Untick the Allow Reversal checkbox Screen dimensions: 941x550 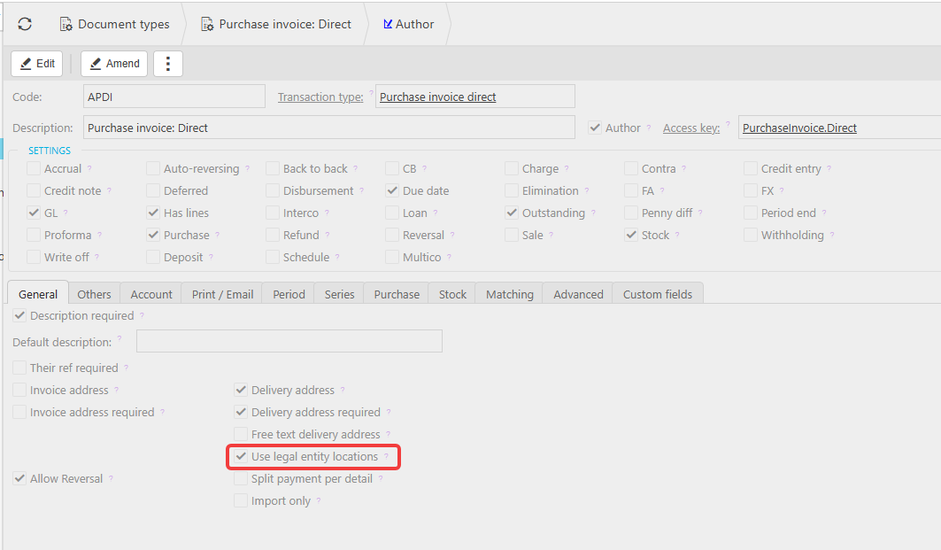click(x=19, y=479)
